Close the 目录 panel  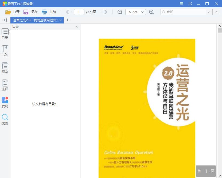tap(77, 26)
